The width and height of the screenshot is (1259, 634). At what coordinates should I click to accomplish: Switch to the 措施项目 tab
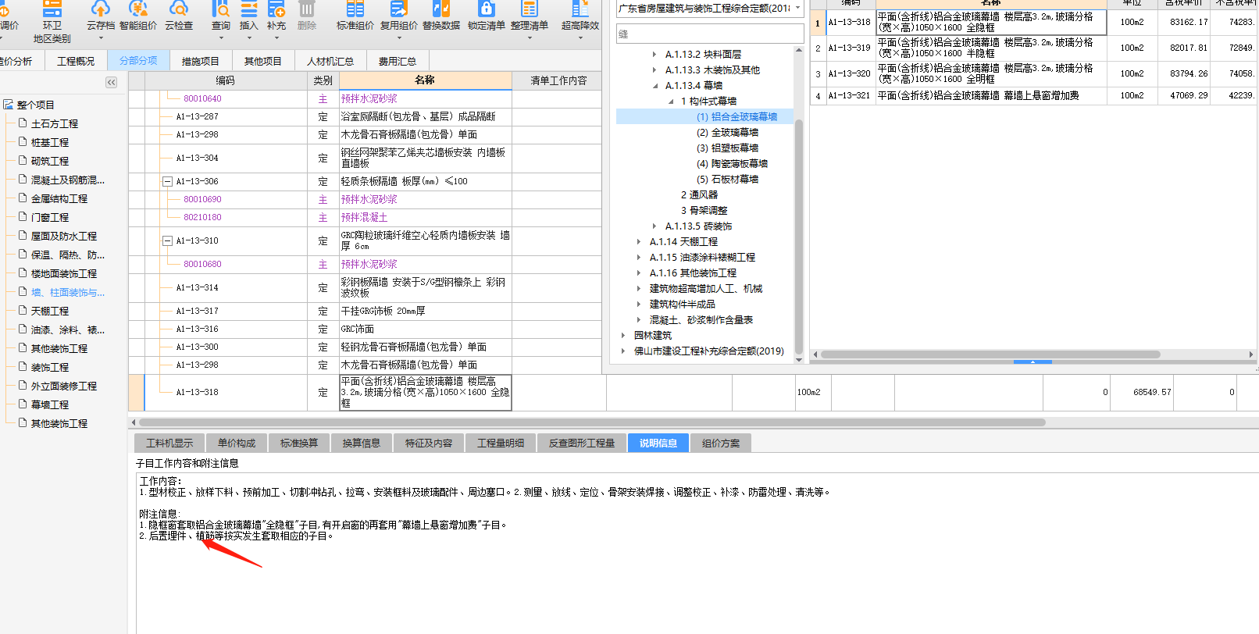(201, 61)
